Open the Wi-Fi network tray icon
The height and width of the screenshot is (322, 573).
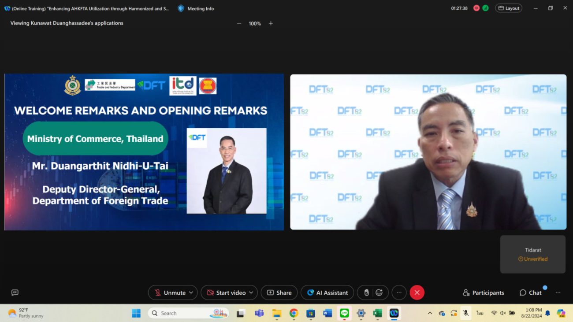[x=494, y=313]
